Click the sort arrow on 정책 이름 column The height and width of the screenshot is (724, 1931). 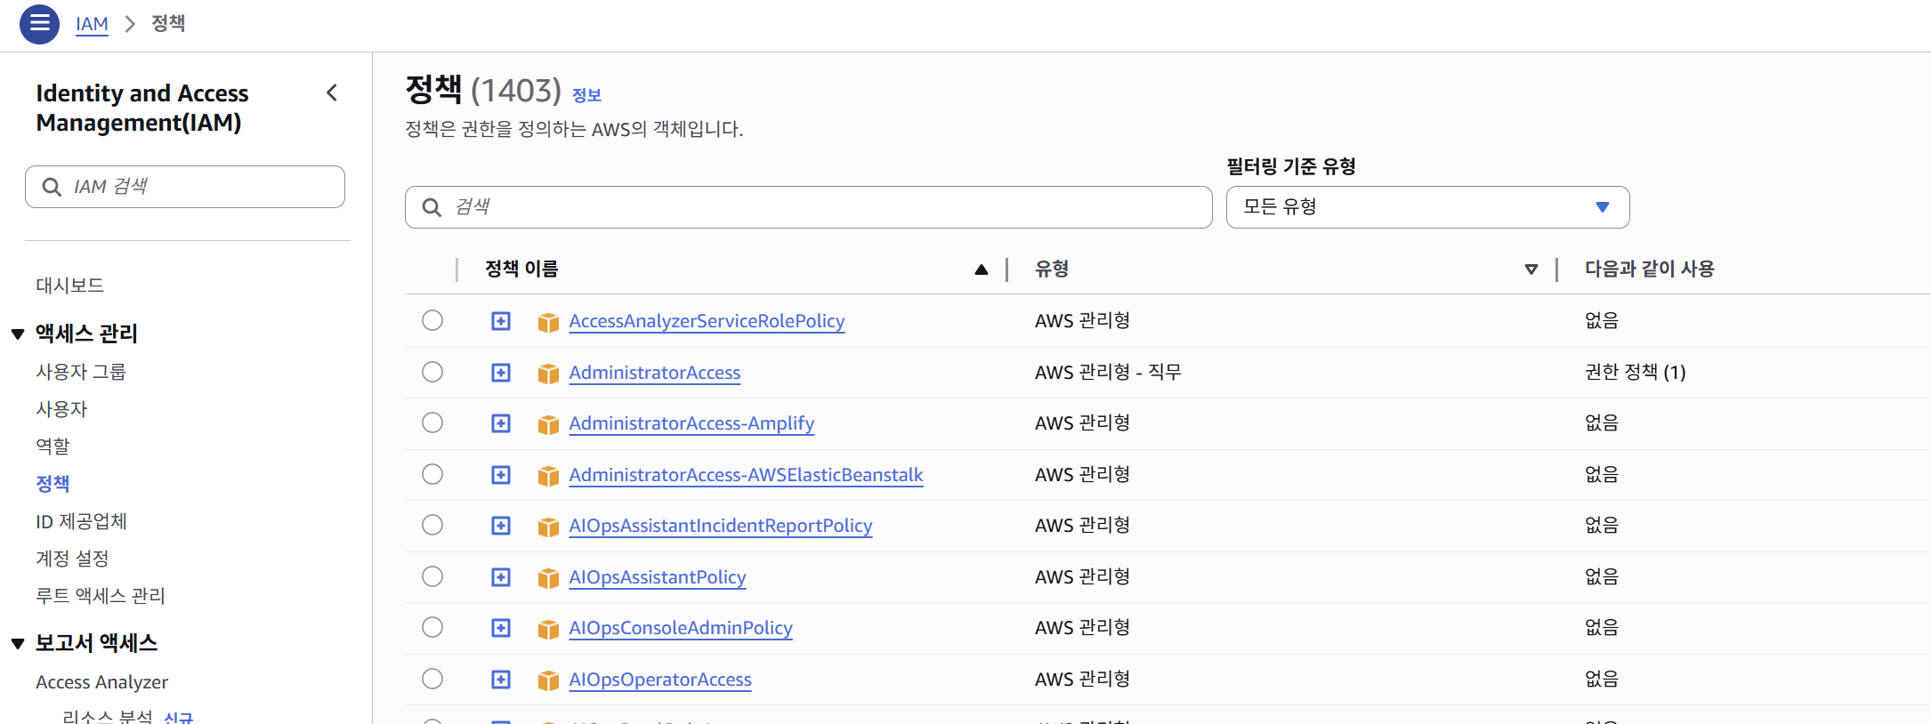point(981,269)
